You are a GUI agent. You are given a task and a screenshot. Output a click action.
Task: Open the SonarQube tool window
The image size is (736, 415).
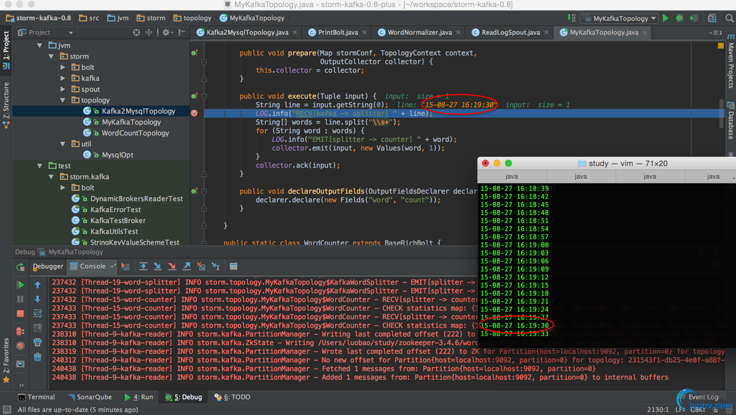89,397
